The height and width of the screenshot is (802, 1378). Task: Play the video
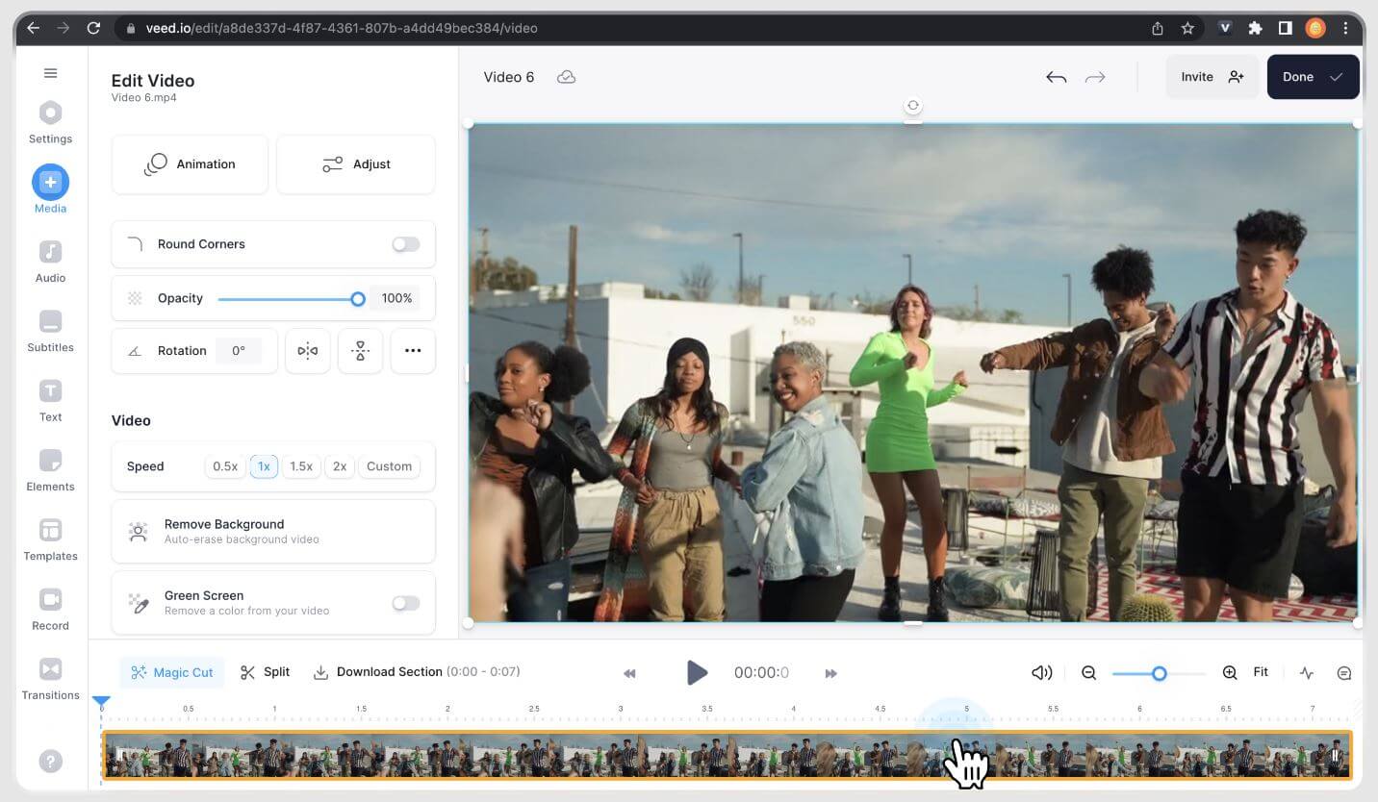click(x=697, y=672)
